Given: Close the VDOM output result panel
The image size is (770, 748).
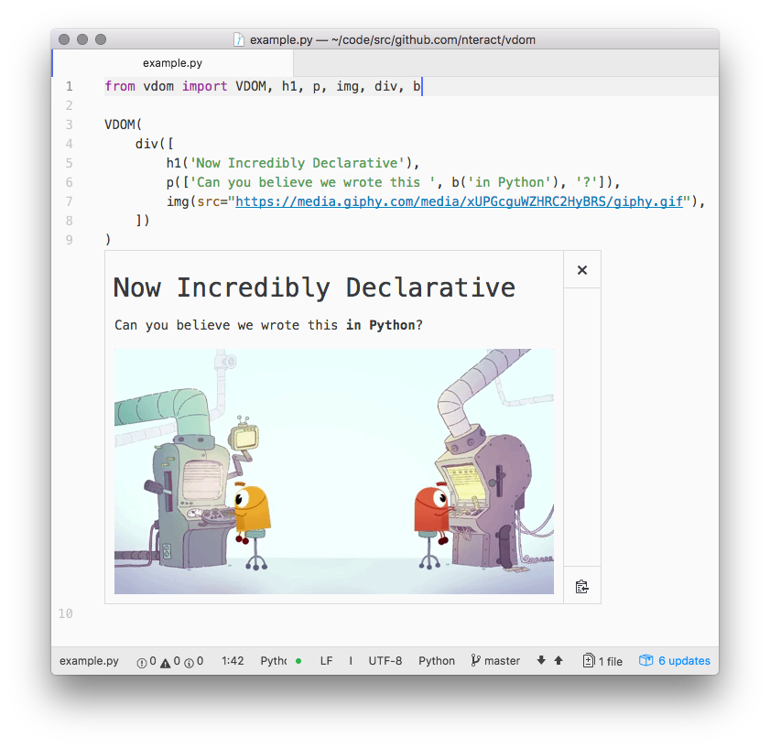Looking at the screenshot, I should click(x=582, y=270).
